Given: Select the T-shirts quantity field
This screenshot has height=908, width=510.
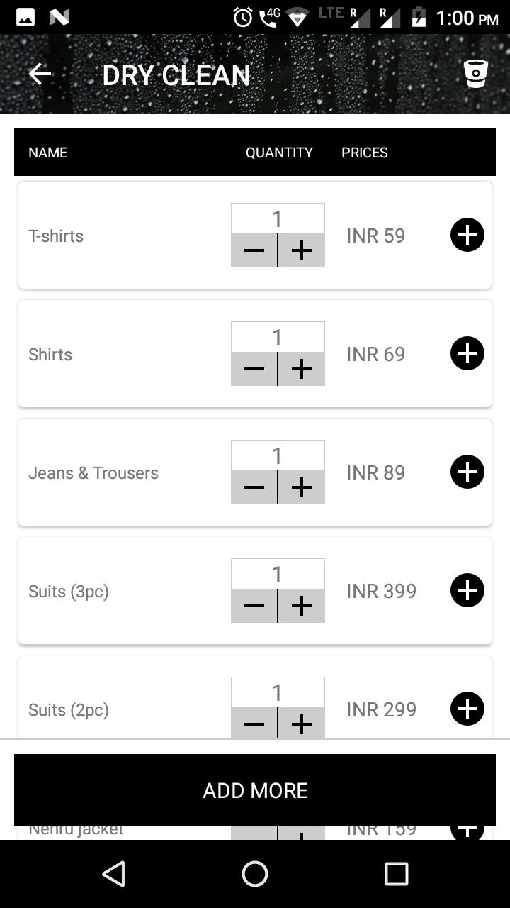Looking at the screenshot, I should click(x=278, y=219).
